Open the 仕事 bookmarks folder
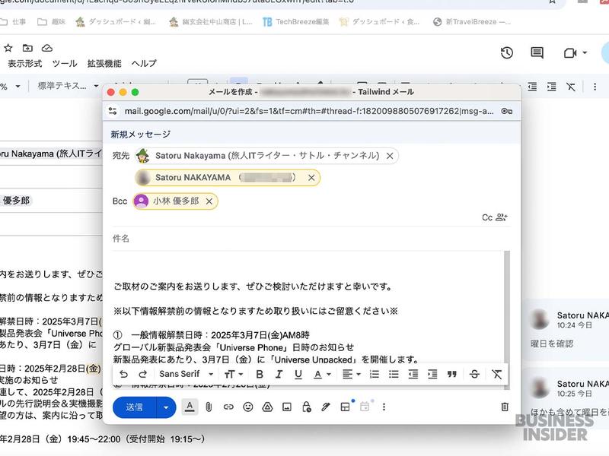The height and width of the screenshot is (456, 609). (13, 22)
